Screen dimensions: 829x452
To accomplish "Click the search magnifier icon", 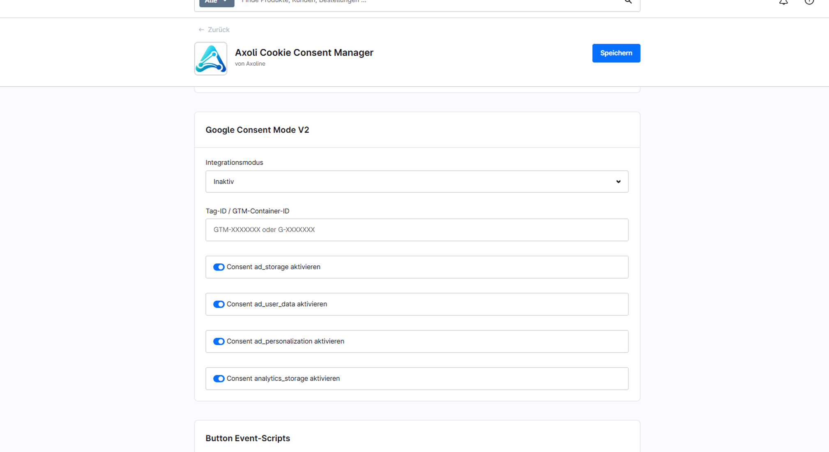I will click(x=628, y=2).
